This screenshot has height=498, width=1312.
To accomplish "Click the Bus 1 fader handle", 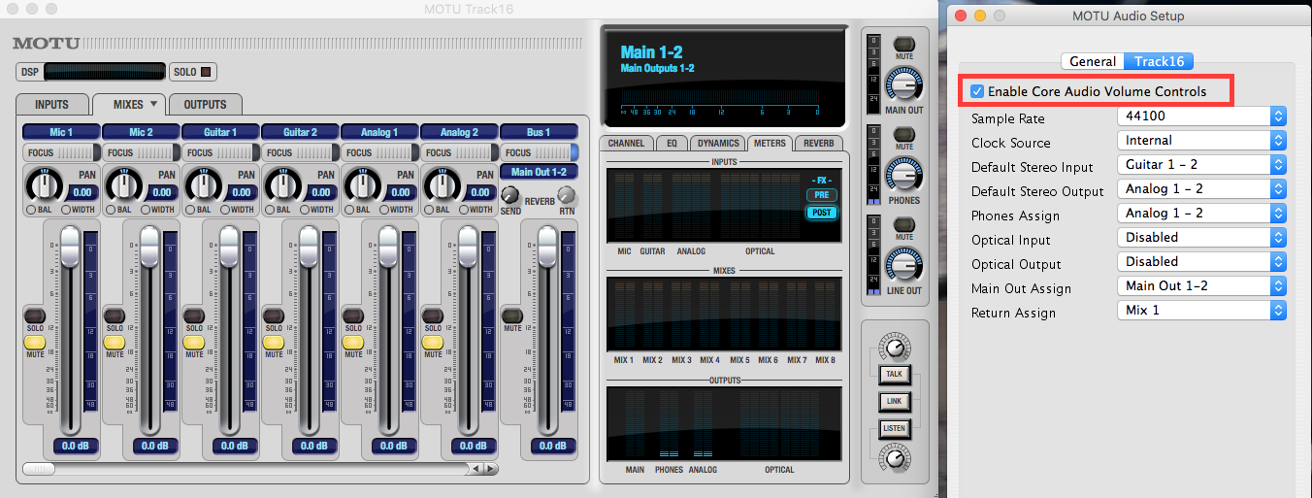I will point(547,247).
